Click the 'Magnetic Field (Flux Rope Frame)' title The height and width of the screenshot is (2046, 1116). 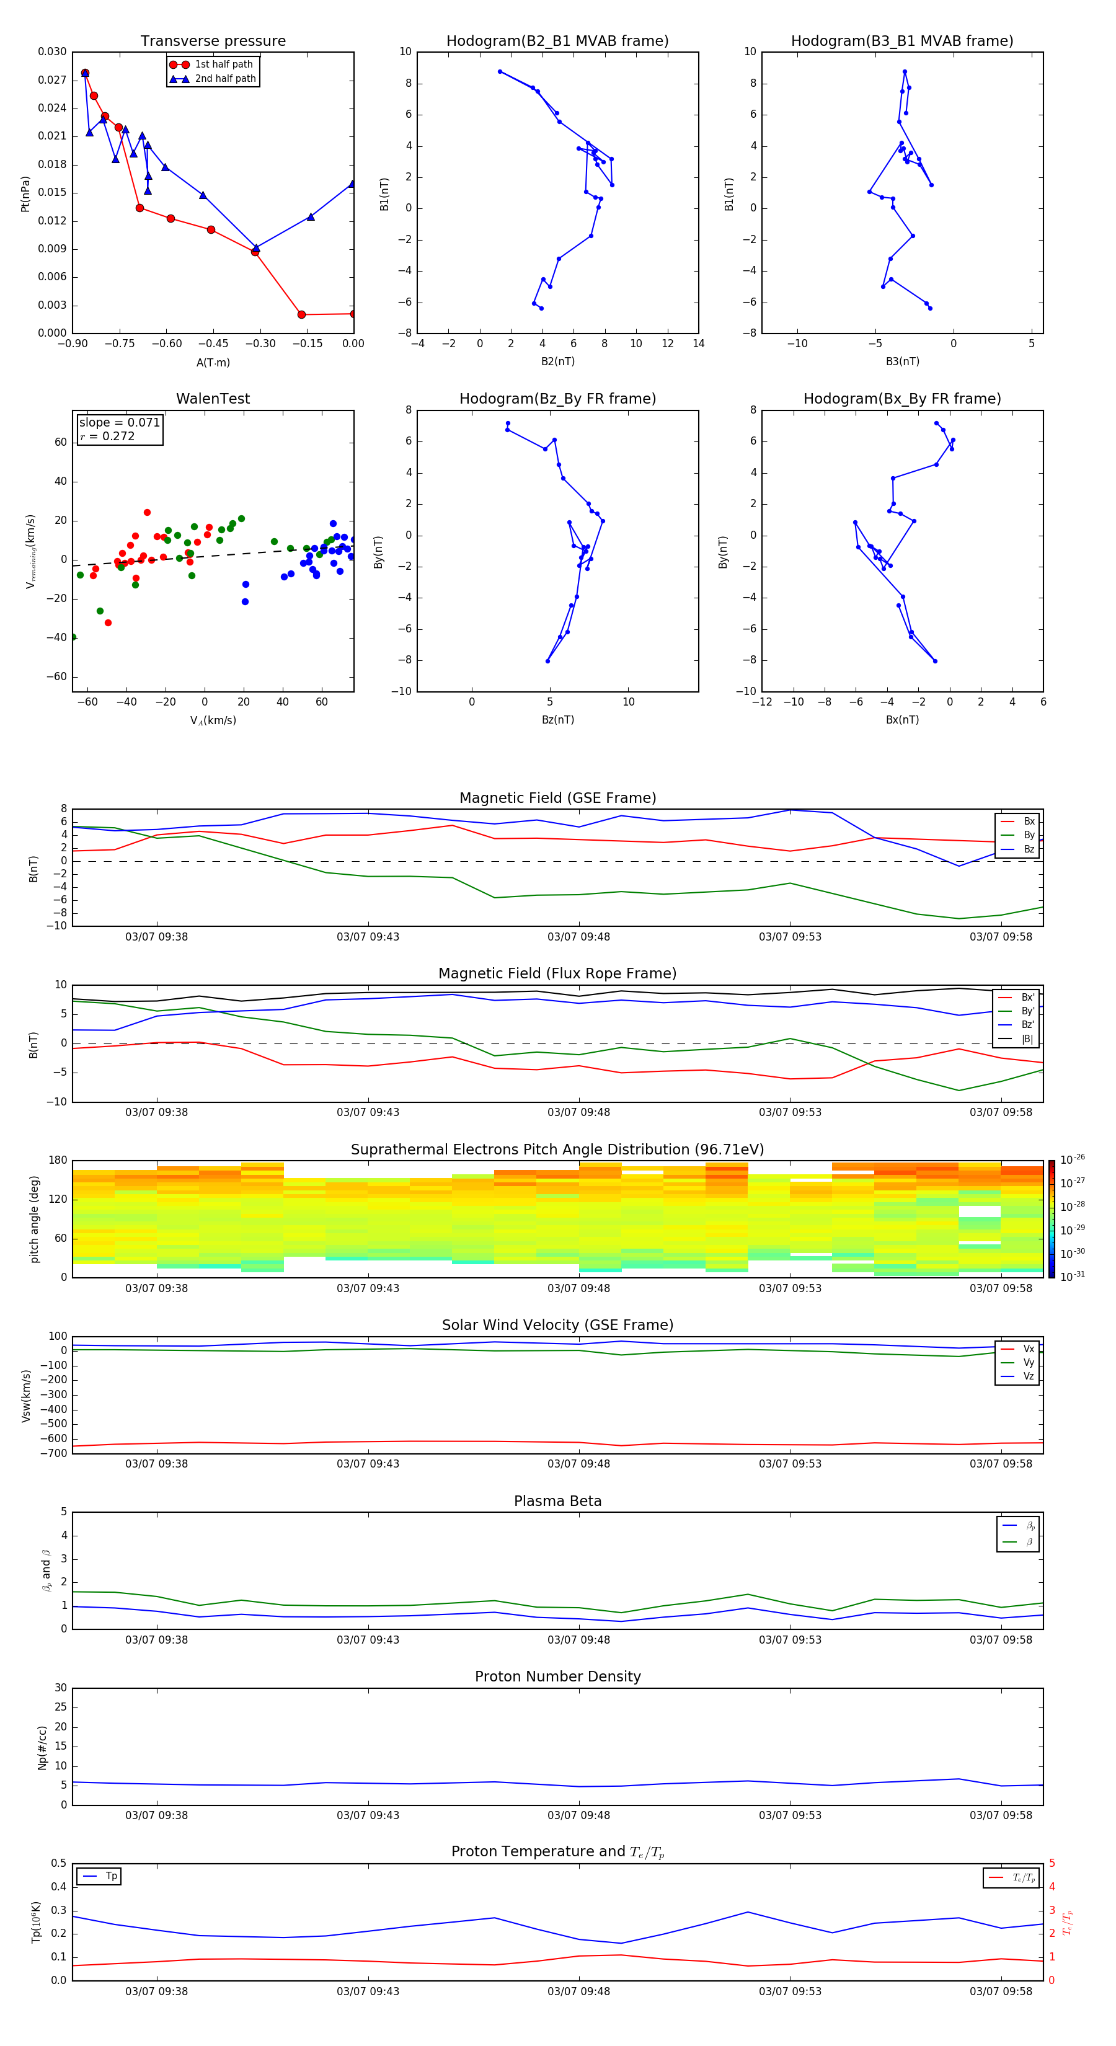pos(557,974)
